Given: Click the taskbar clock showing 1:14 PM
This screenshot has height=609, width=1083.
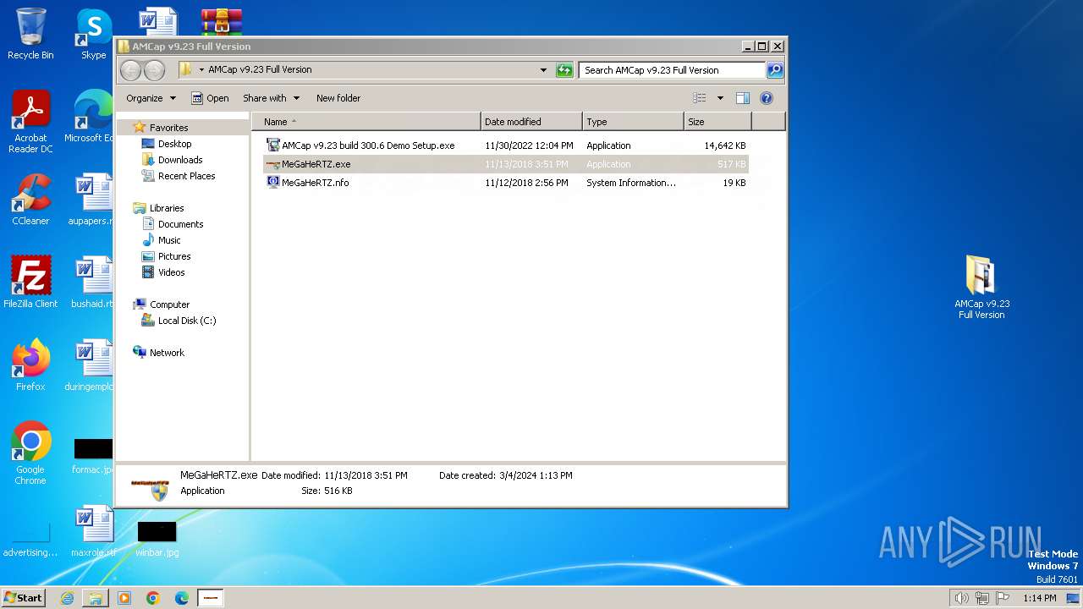Looking at the screenshot, I should click(x=1039, y=598).
